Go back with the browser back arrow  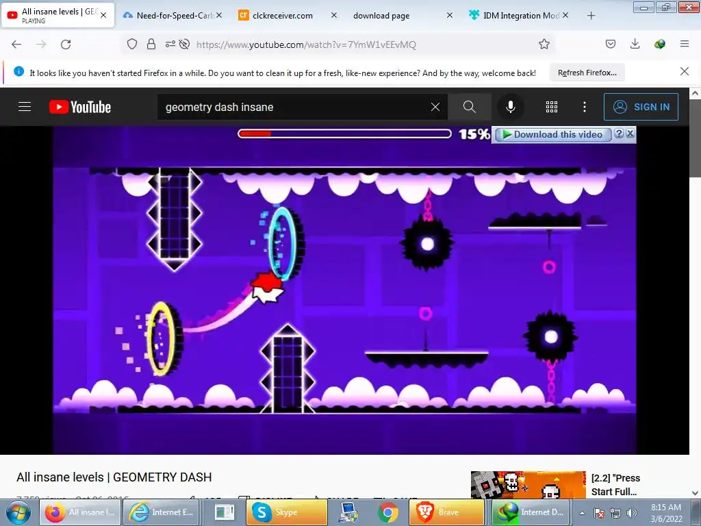[x=16, y=45]
